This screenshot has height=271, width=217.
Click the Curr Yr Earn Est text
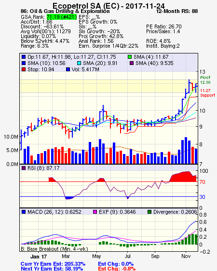(53, 264)
